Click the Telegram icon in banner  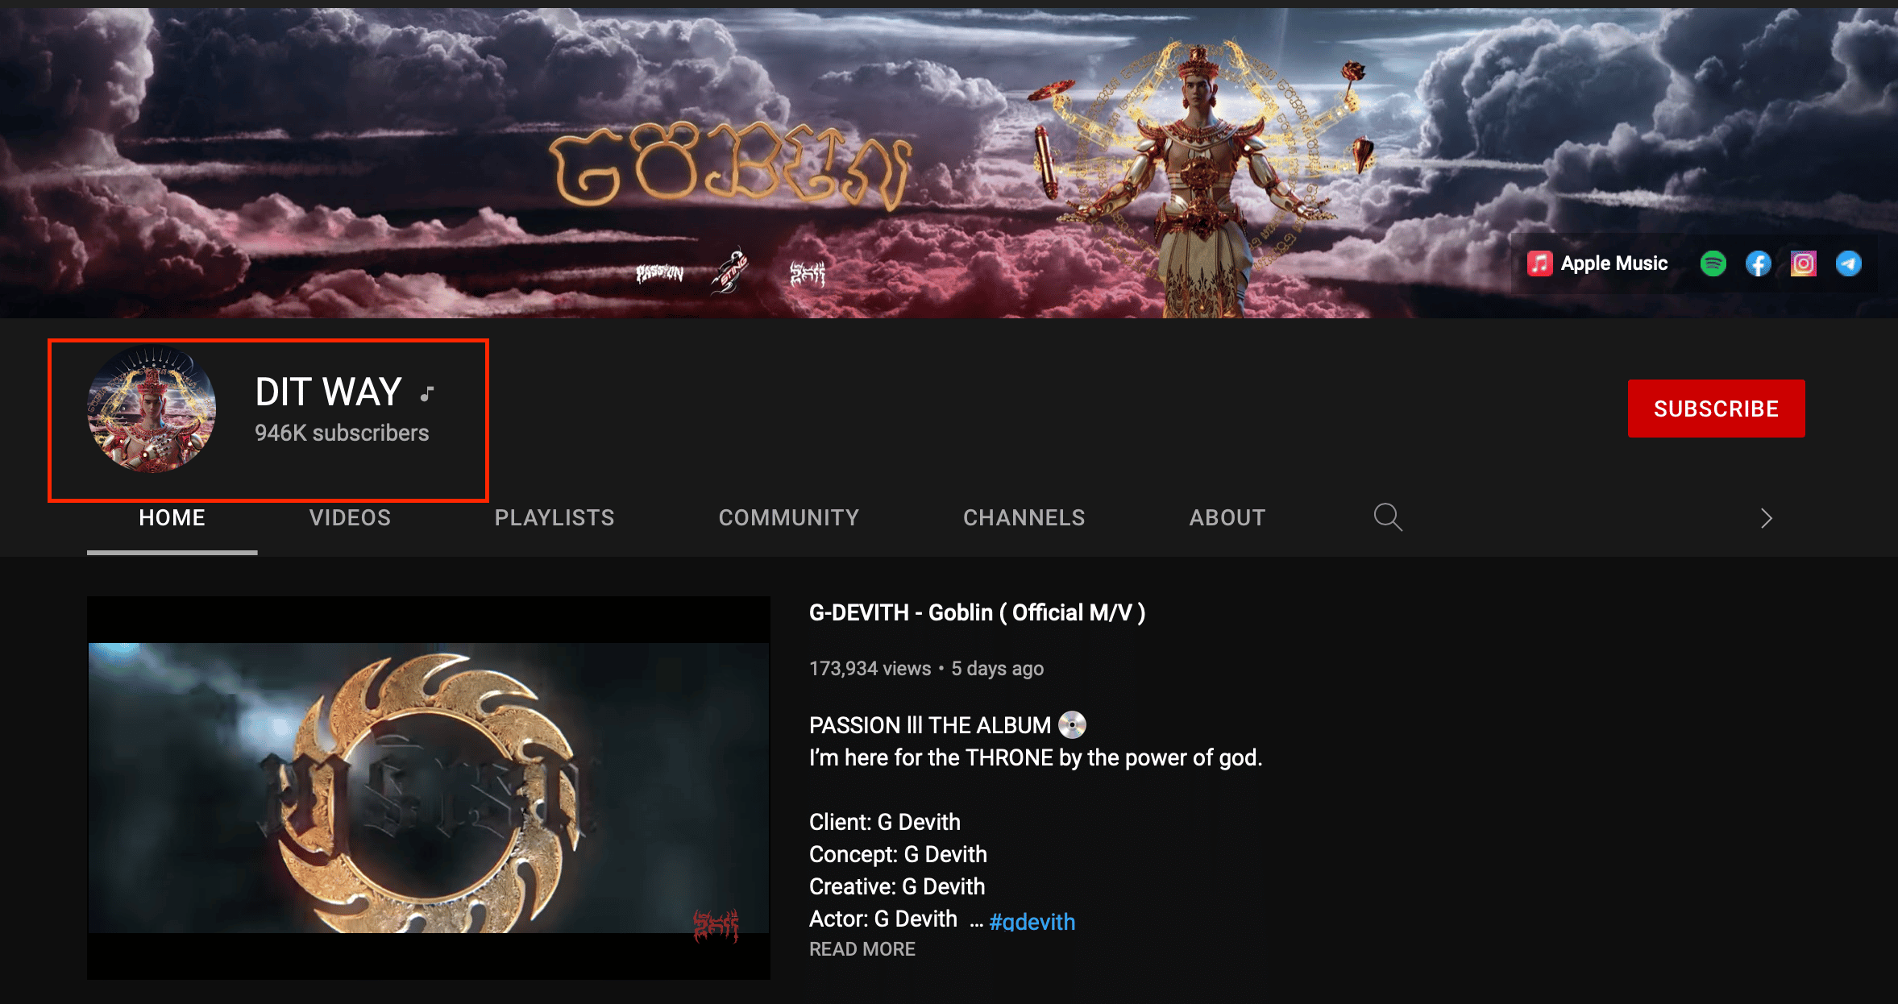coord(1848,263)
